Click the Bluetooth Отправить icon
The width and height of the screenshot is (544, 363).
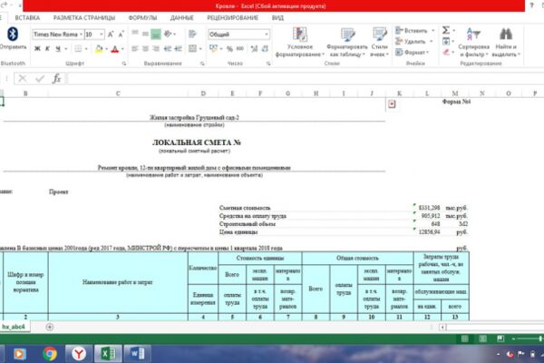click(13, 38)
